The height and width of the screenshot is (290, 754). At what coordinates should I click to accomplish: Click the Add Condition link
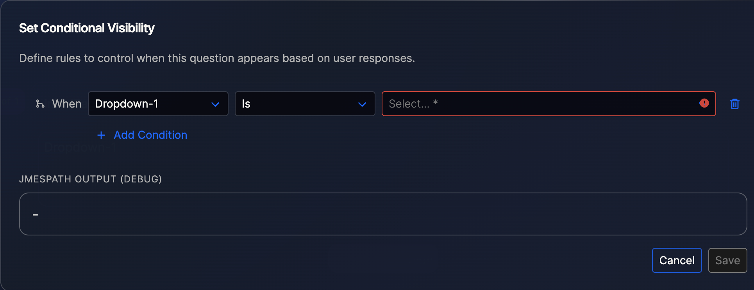point(150,135)
